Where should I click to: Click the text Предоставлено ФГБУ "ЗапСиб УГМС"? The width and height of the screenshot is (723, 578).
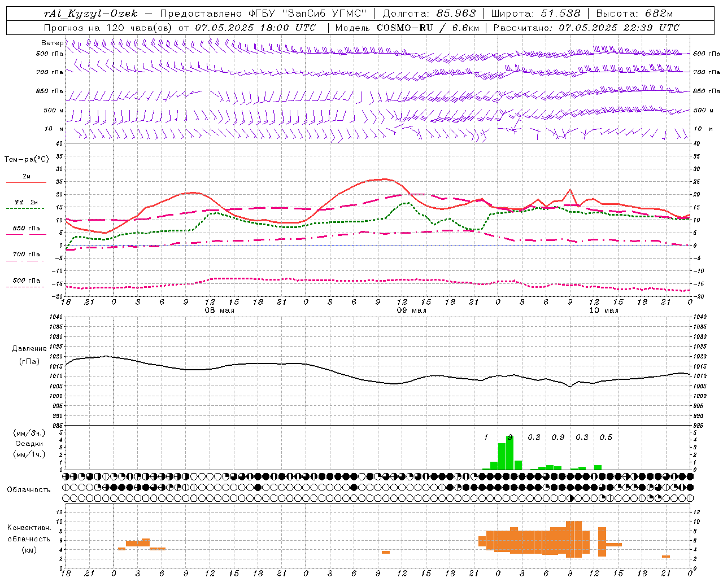[264, 14]
